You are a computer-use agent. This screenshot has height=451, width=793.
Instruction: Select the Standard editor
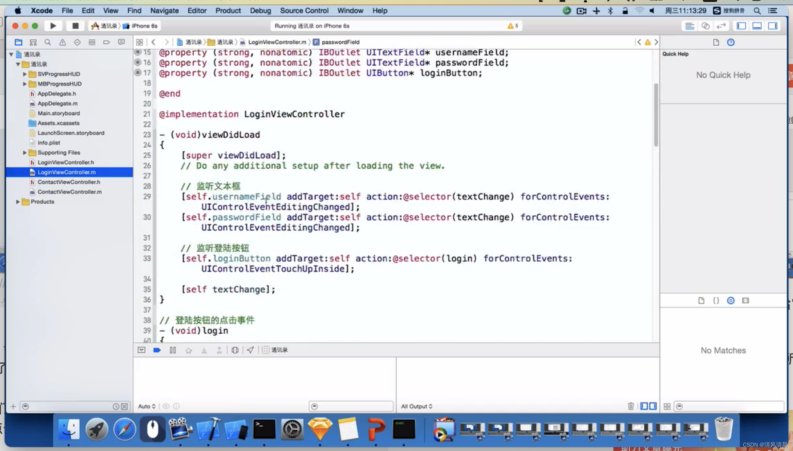tap(689, 26)
